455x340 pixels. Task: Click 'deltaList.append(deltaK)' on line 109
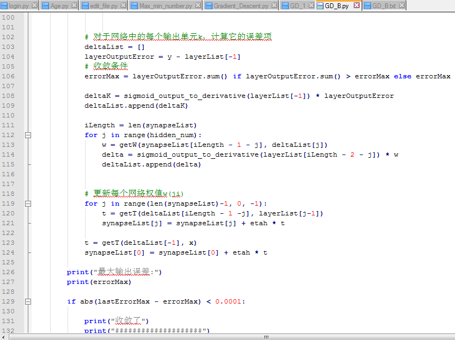coord(136,106)
